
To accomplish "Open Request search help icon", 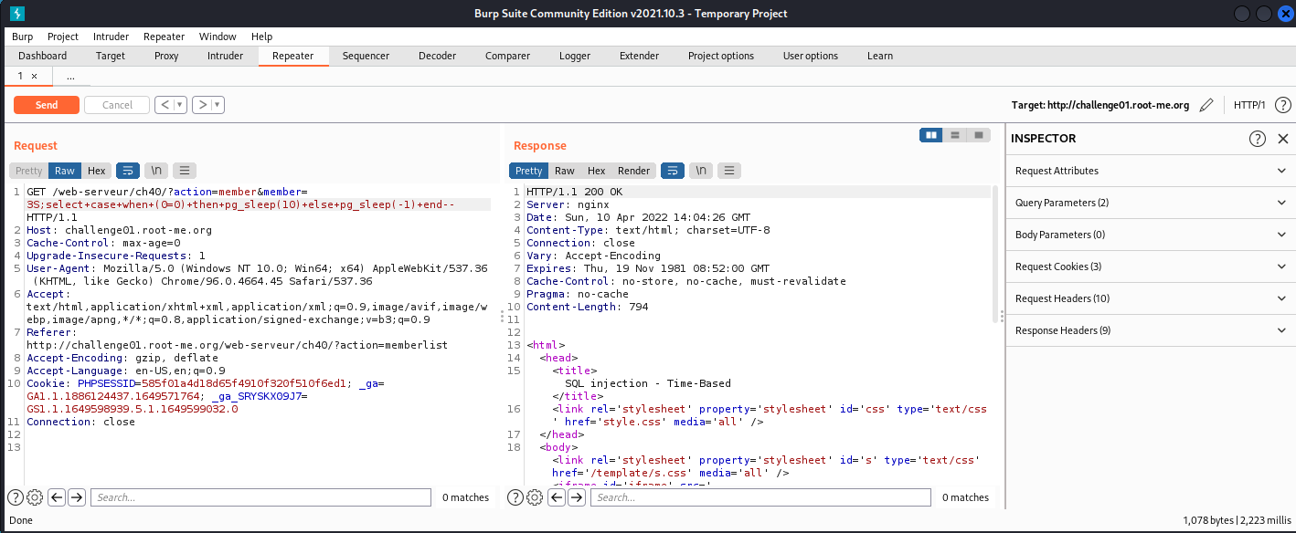I will [x=16, y=497].
